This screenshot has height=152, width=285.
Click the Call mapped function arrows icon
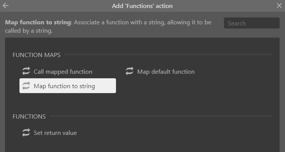click(26, 71)
